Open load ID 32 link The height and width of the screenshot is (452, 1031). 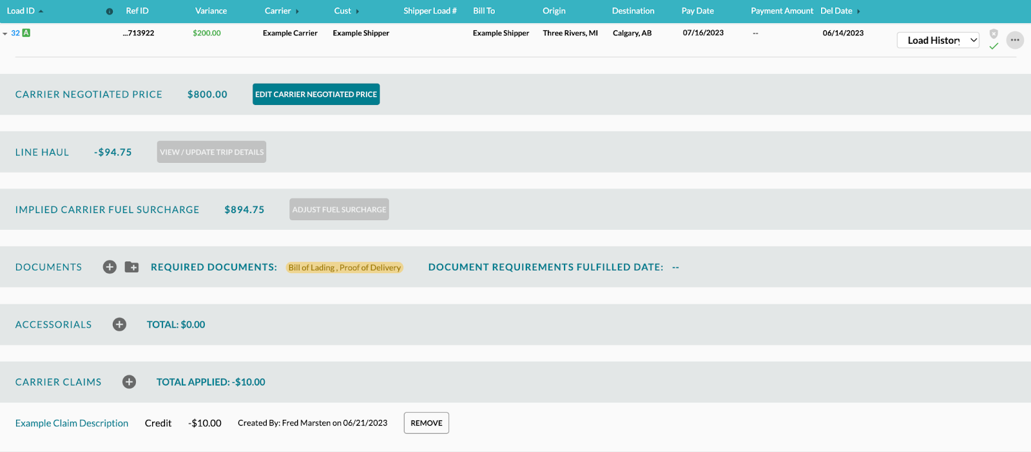(x=15, y=33)
